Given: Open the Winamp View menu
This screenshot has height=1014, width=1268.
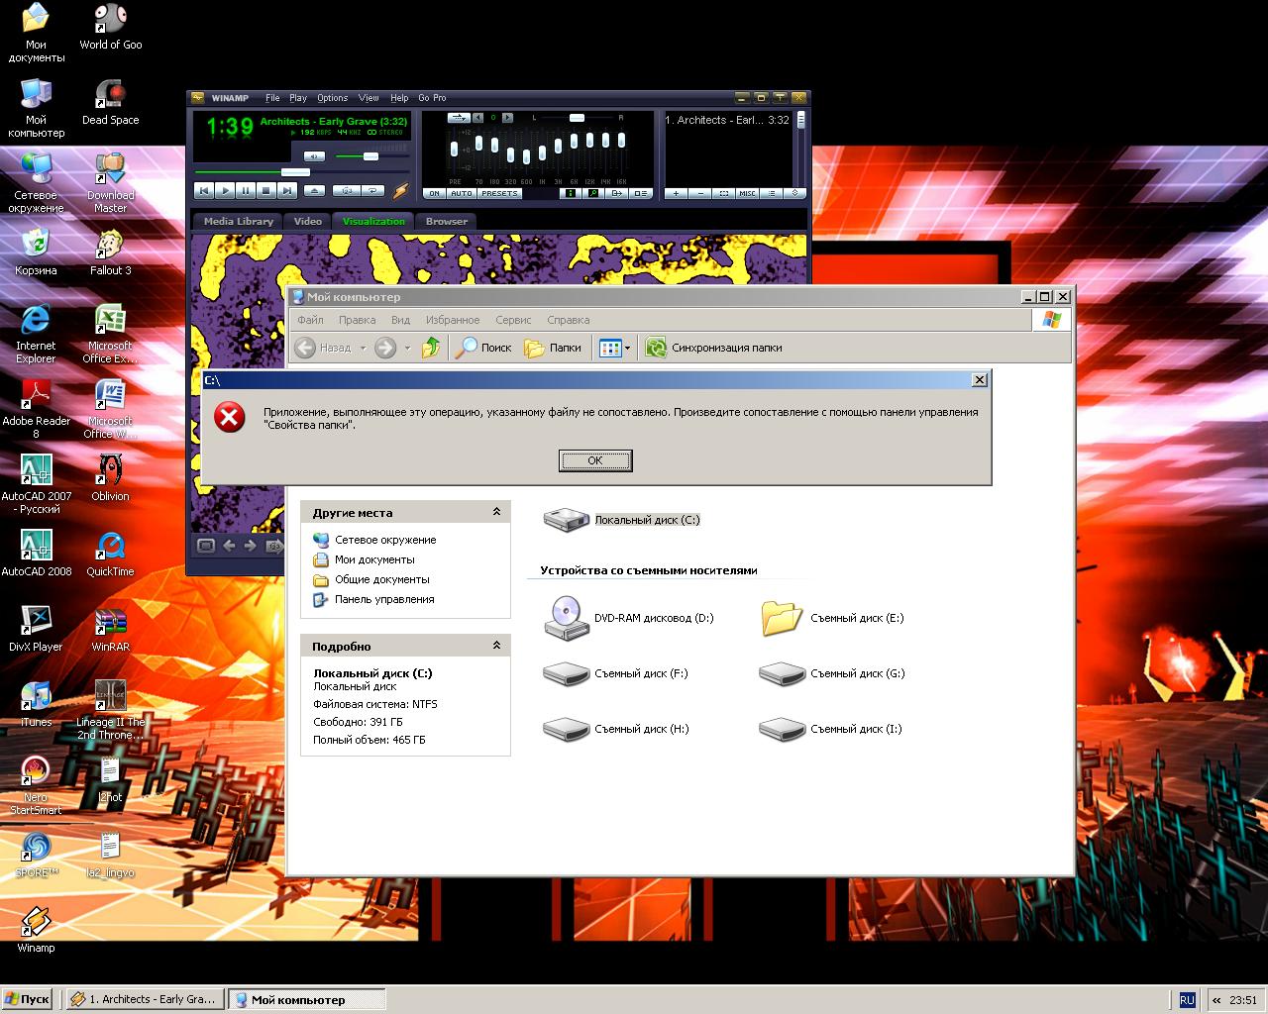Looking at the screenshot, I should point(369,98).
